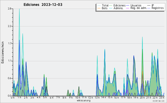Viewport: 167px width, 103px height.
Task: Click the '1 h' x-axis label
Action: point(19,97)
